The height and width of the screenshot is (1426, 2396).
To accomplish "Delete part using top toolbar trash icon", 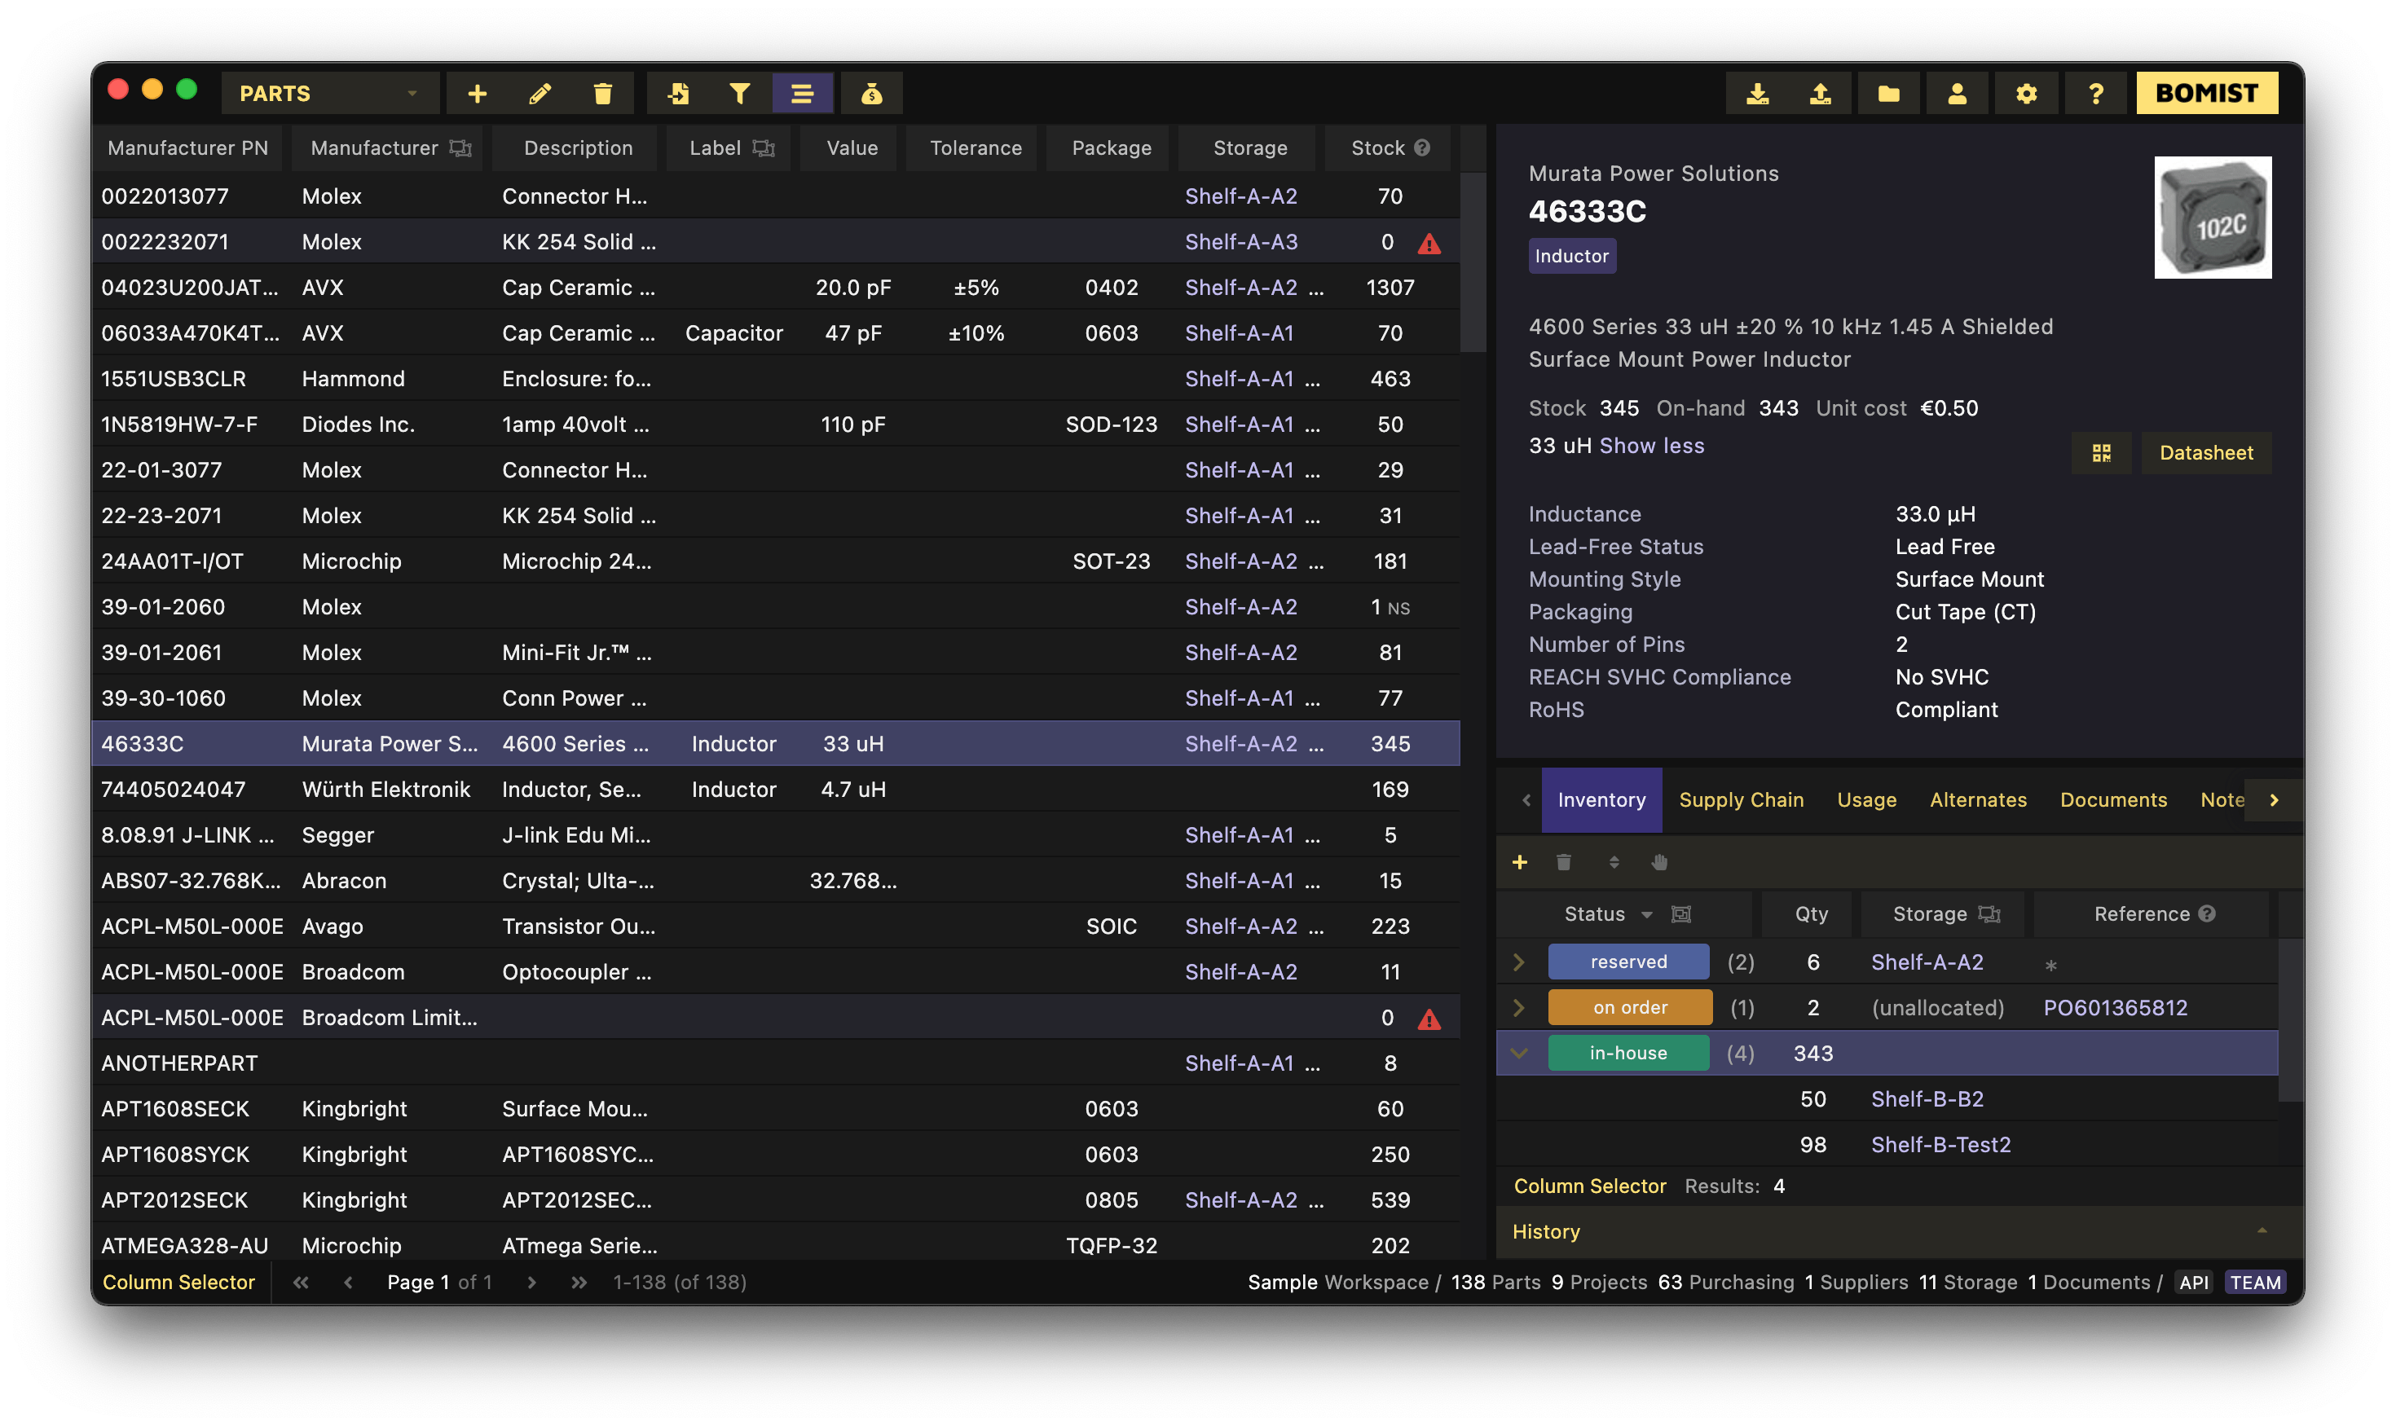I will [x=602, y=93].
